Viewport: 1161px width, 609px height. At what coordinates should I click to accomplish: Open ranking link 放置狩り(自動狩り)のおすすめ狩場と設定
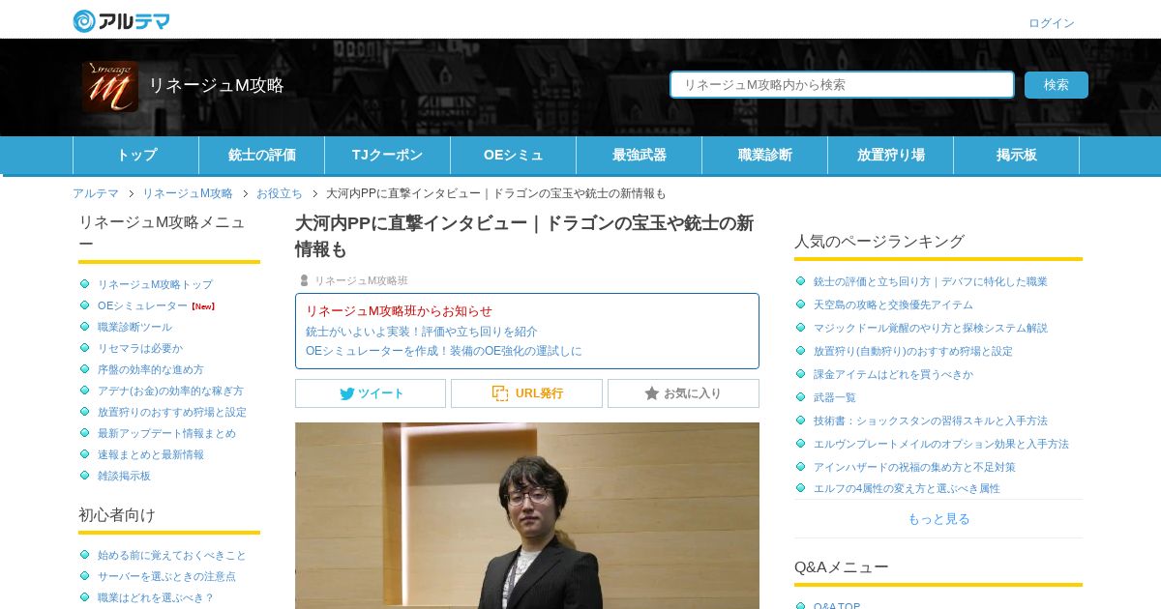912,351
